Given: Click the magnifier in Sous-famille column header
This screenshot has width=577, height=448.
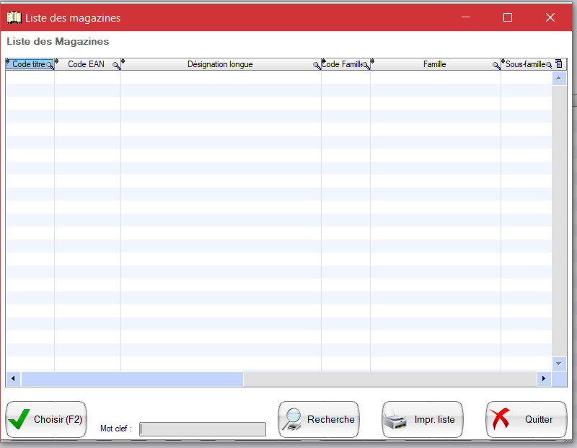Looking at the screenshot, I should click(549, 66).
